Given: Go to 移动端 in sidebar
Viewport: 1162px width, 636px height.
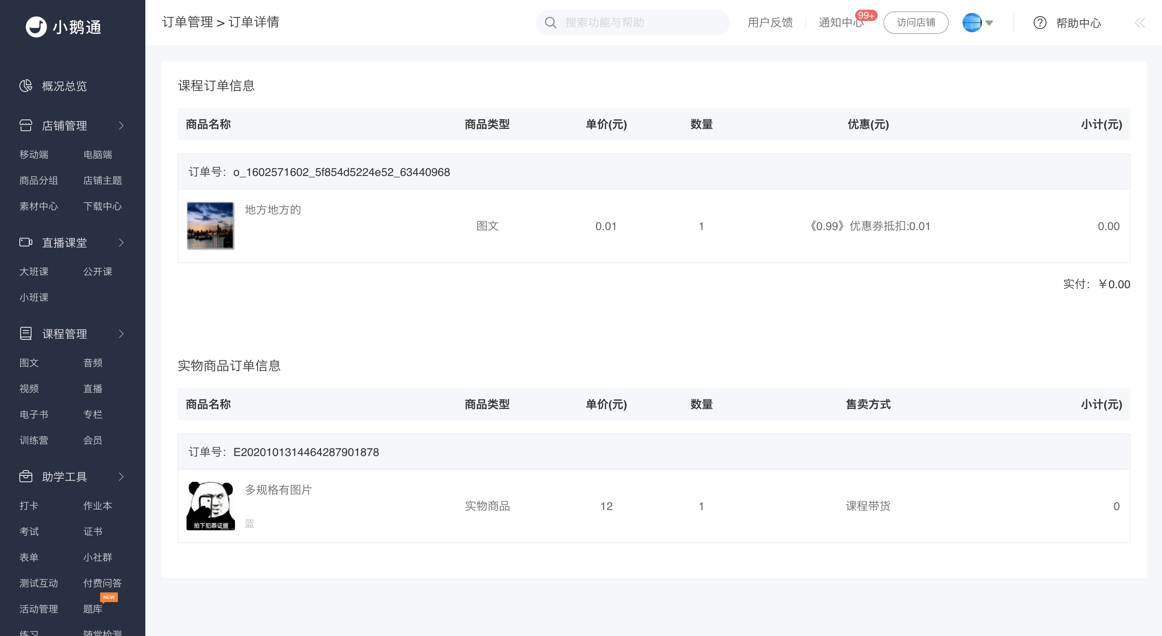Looking at the screenshot, I should pyautogui.click(x=34, y=155).
